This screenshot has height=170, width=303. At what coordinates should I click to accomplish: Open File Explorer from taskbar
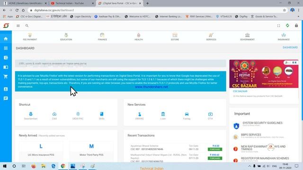click(43, 166)
